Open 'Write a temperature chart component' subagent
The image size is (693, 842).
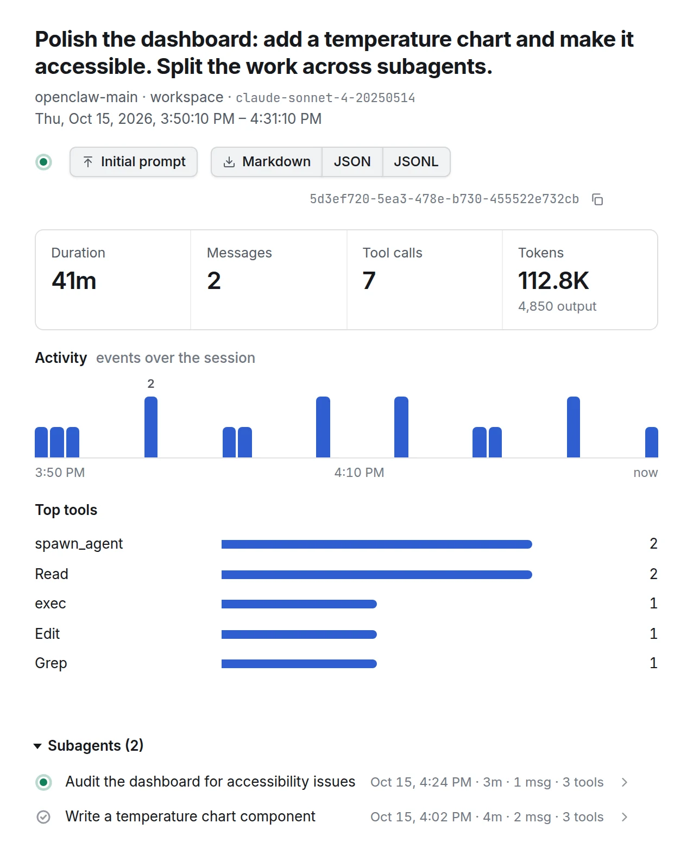[190, 816]
